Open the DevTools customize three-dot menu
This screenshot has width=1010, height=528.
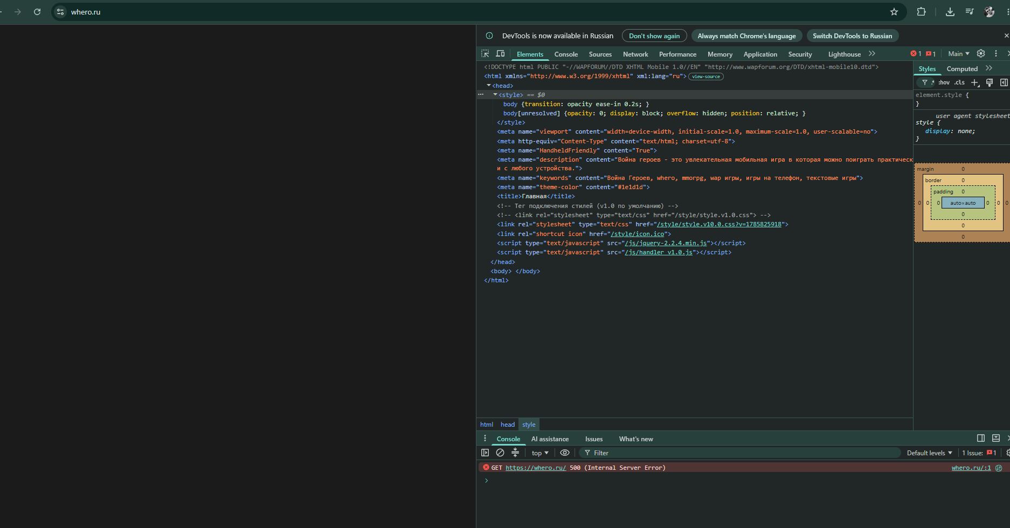coord(996,53)
